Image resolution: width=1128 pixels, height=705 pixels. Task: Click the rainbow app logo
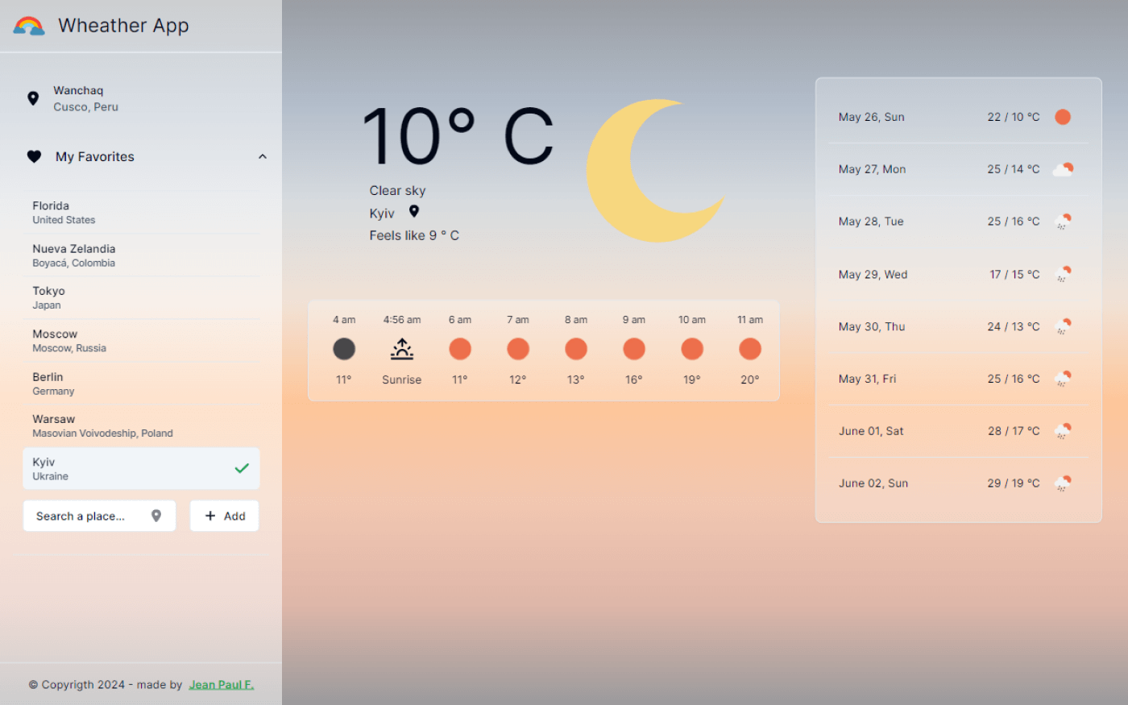28,25
